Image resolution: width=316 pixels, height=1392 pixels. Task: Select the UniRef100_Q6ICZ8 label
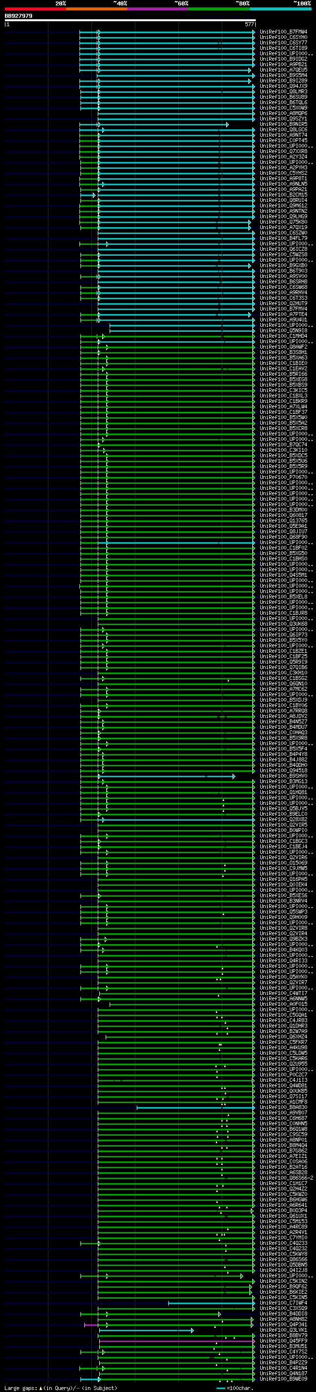(283, 249)
